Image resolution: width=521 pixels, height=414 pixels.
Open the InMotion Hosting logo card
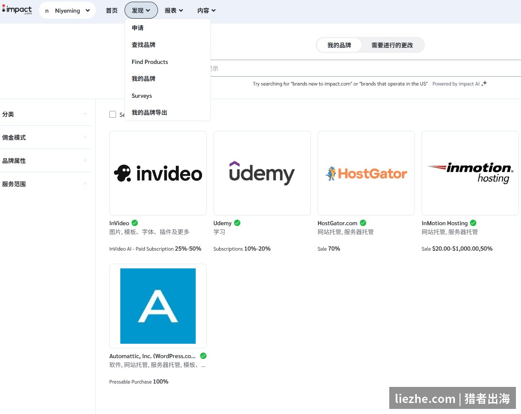pyautogui.click(x=470, y=173)
